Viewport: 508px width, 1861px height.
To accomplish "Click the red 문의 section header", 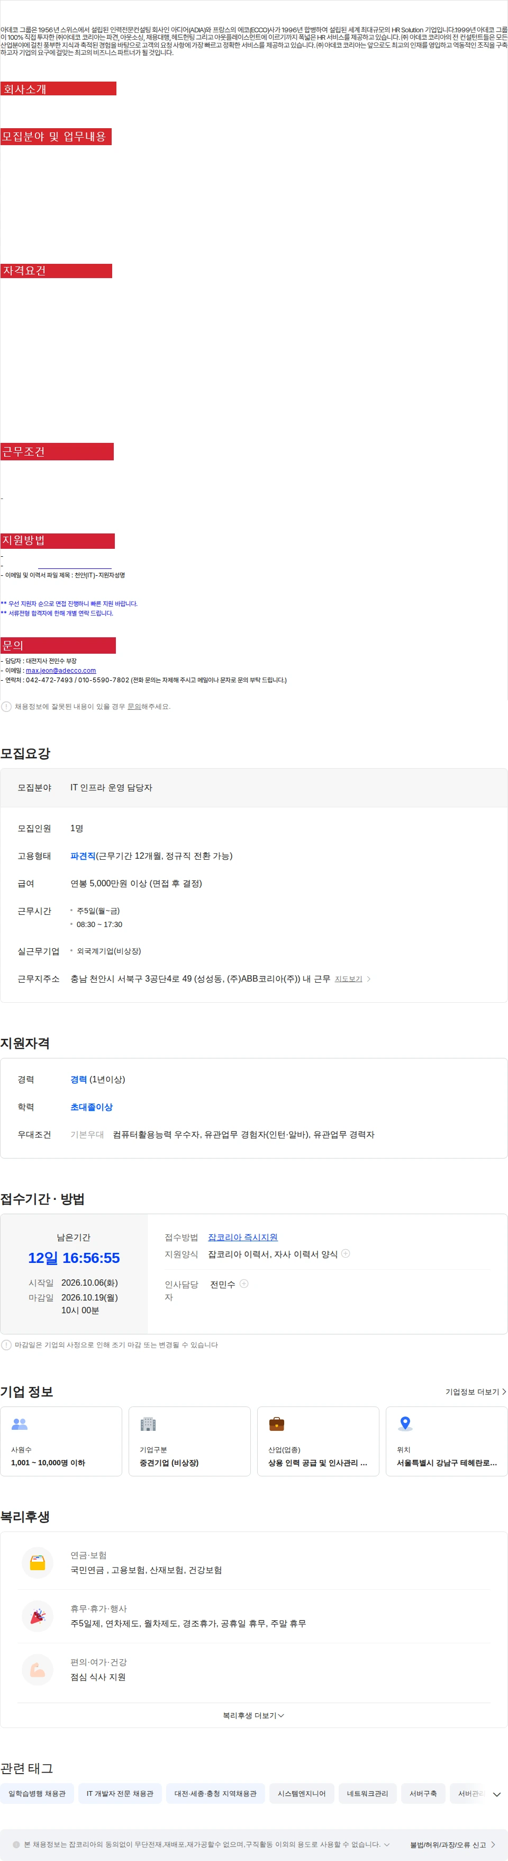I will click(58, 645).
